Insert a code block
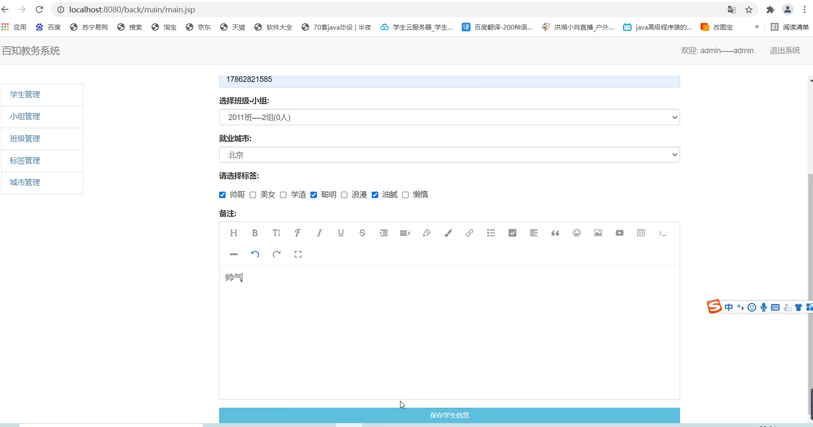This screenshot has height=427, width=813. tap(662, 233)
